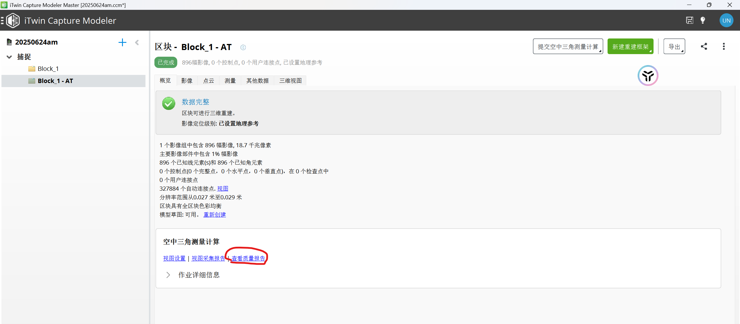Screen dimensions: 740x324
Task: Open the 视图 link for automatic tie points
Action: point(223,189)
